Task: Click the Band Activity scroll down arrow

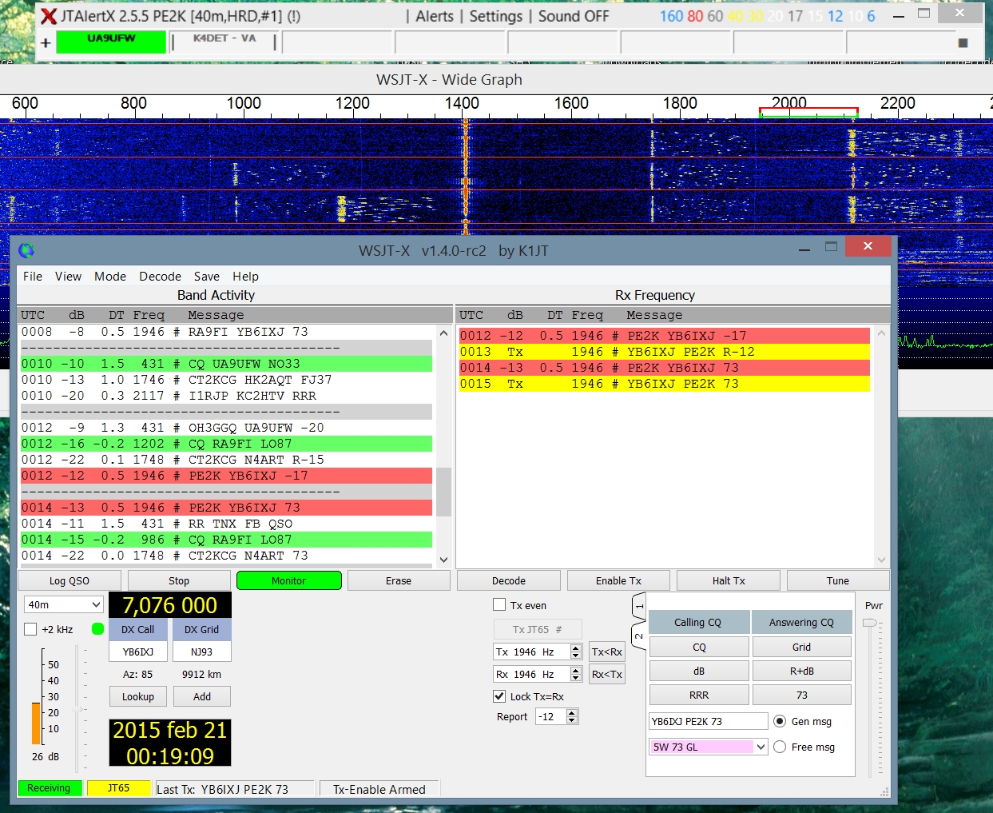Action: 443,560
